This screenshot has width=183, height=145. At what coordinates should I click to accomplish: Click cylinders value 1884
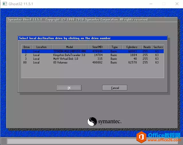click(x=133, y=55)
